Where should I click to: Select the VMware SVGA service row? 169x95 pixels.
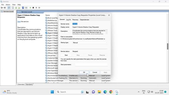click(51, 50)
